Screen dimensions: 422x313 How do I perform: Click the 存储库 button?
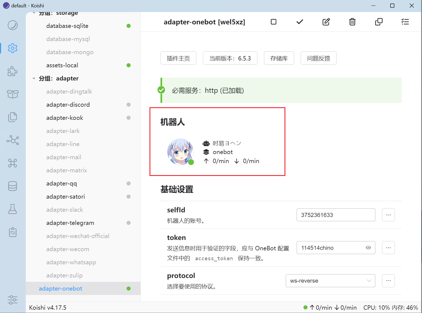[x=279, y=58]
